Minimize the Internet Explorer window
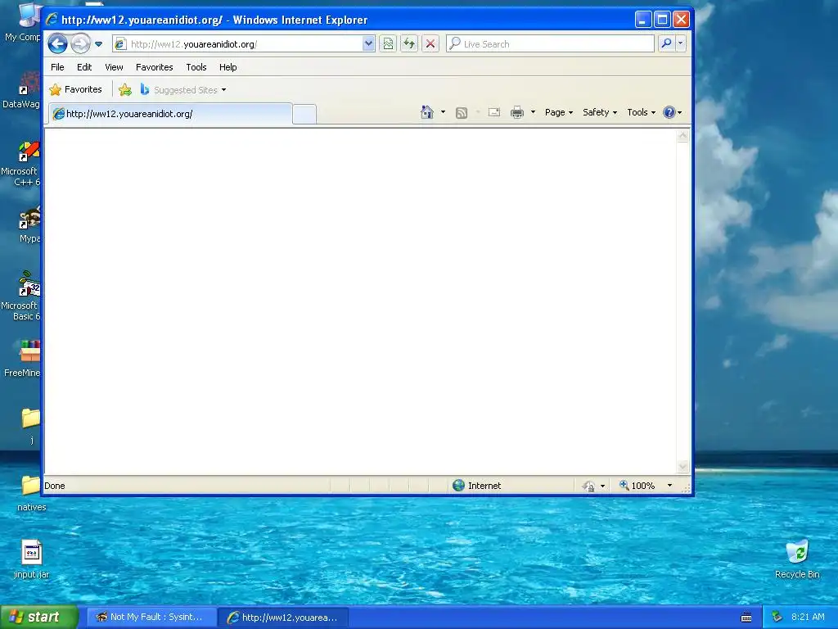Viewport: 838px width, 629px height. click(x=643, y=20)
